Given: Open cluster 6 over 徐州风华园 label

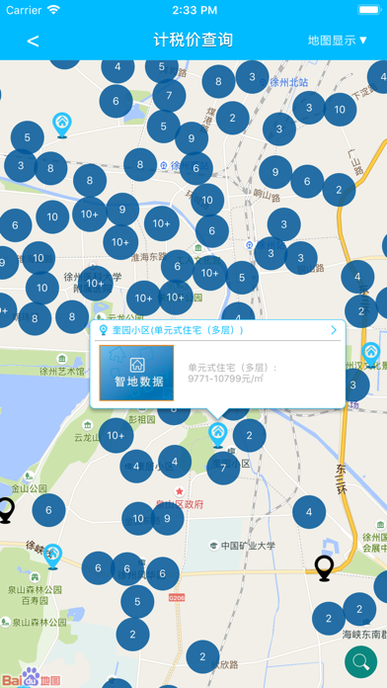Looking at the screenshot, I should 127,568.
